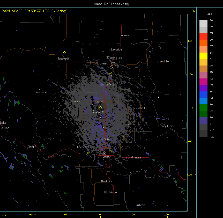Image resolution: width=223 pixels, height=218 pixels.
Task: Pick the red 60-65 dBZ legend swatch
Action: click(203, 37)
